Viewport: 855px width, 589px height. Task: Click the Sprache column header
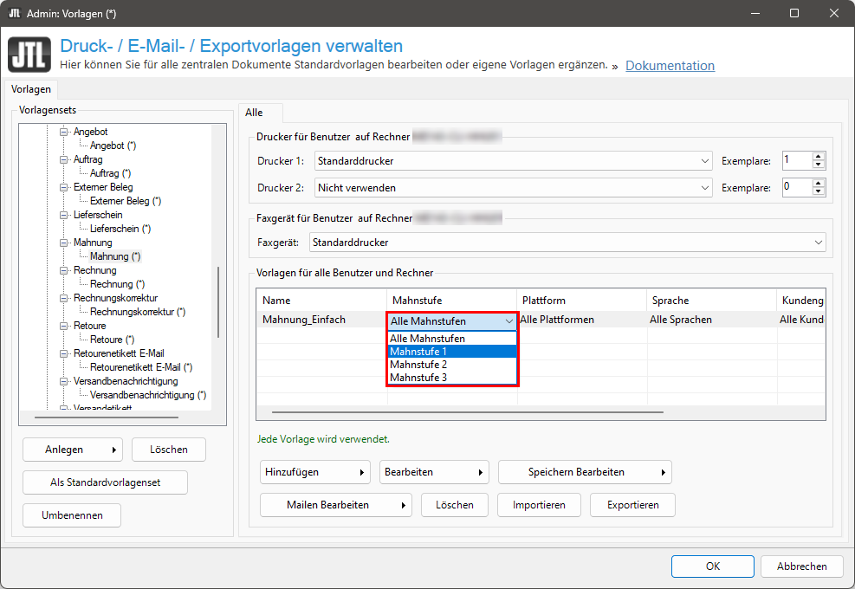click(711, 301)
